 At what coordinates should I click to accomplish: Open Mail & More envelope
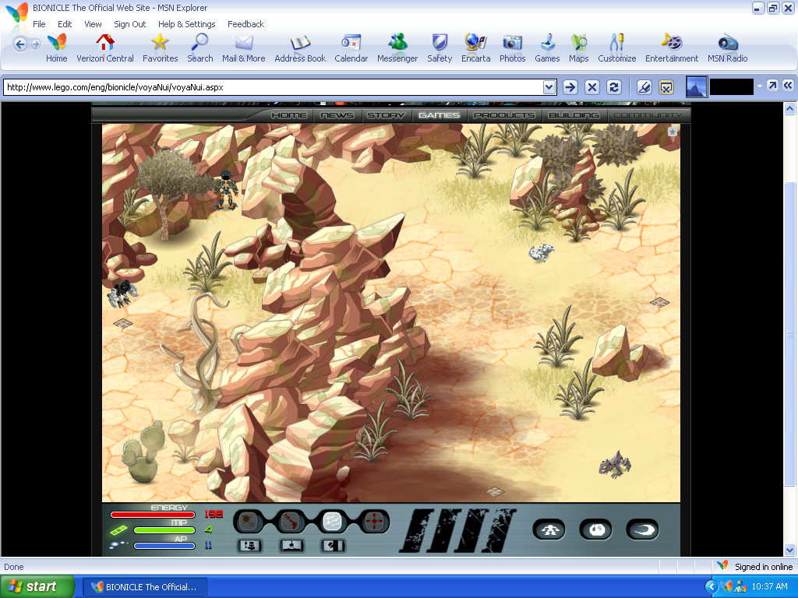244,49
